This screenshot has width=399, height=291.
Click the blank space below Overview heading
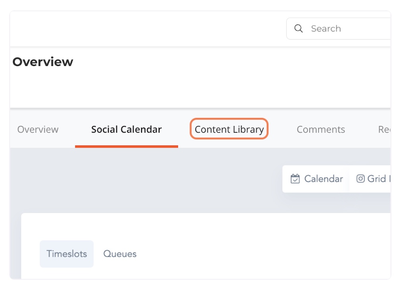tap(159, 89)
